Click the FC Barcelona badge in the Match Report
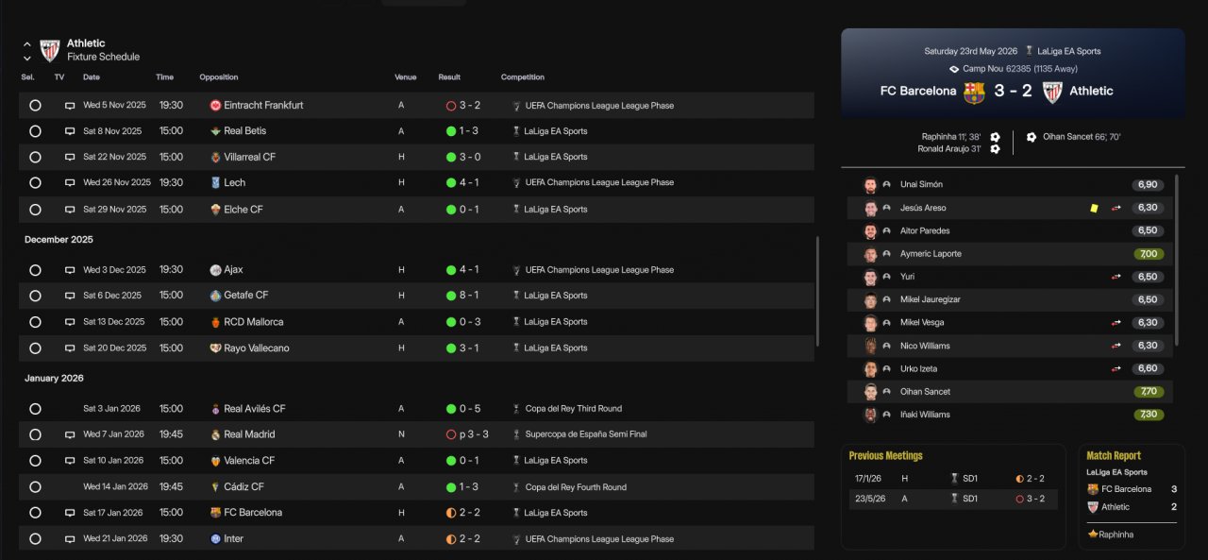The width and height of the screenshot is (1208, 560). pos(1093,489)
